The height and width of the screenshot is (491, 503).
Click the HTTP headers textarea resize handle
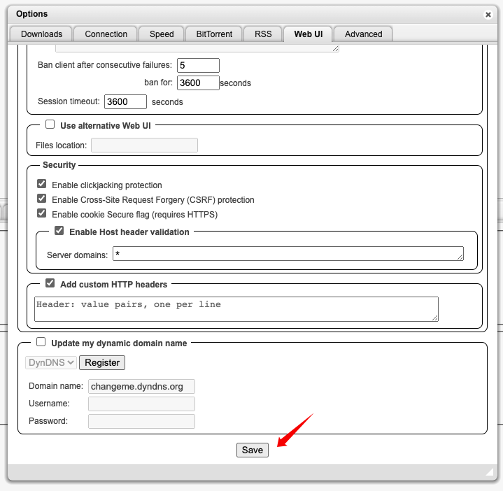point(435,318)
